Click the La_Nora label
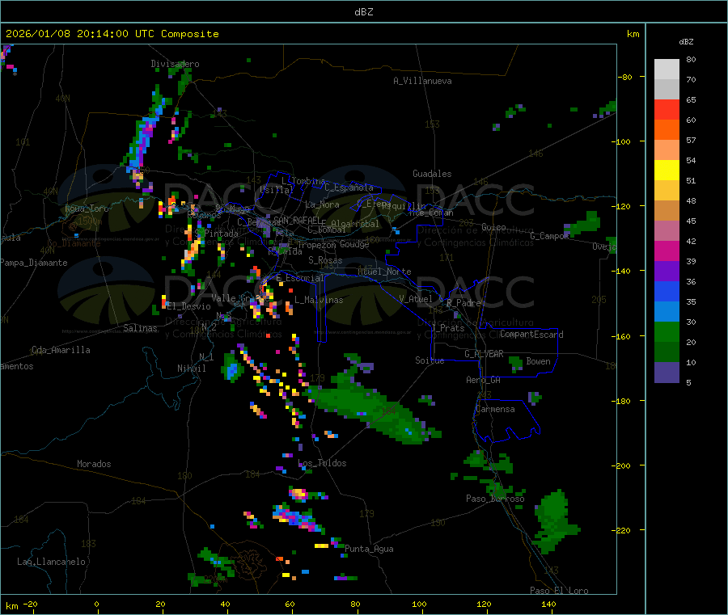 point(322,204)
